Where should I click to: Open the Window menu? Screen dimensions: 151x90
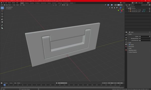(13, 3)
